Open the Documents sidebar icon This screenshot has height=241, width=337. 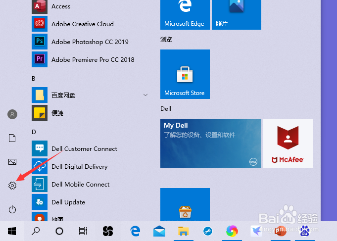tap(12, 138)
